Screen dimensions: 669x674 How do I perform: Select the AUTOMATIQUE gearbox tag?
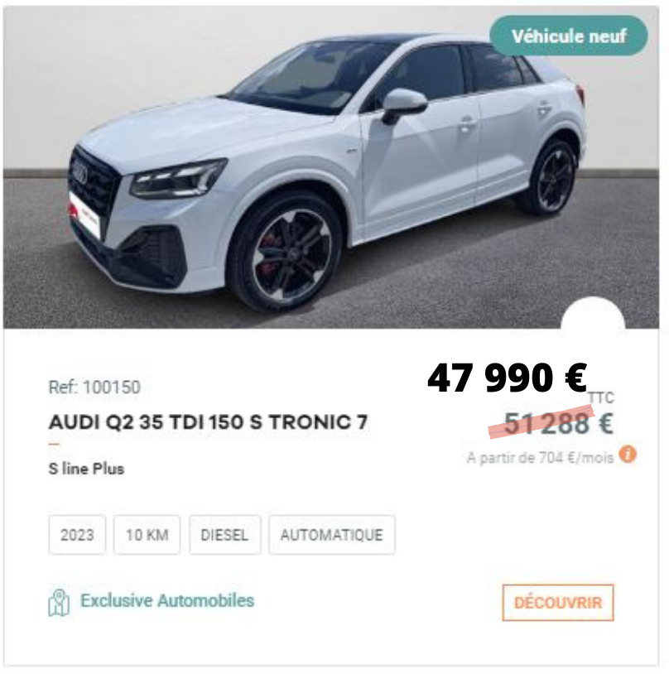(331, 535)
